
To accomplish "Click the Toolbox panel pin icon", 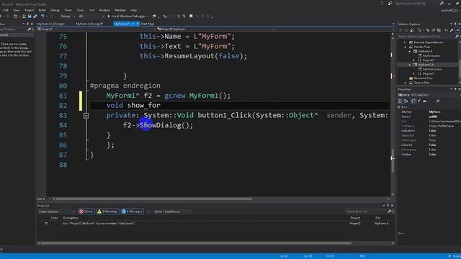I will pyautogui.click(x=27, y=24).
